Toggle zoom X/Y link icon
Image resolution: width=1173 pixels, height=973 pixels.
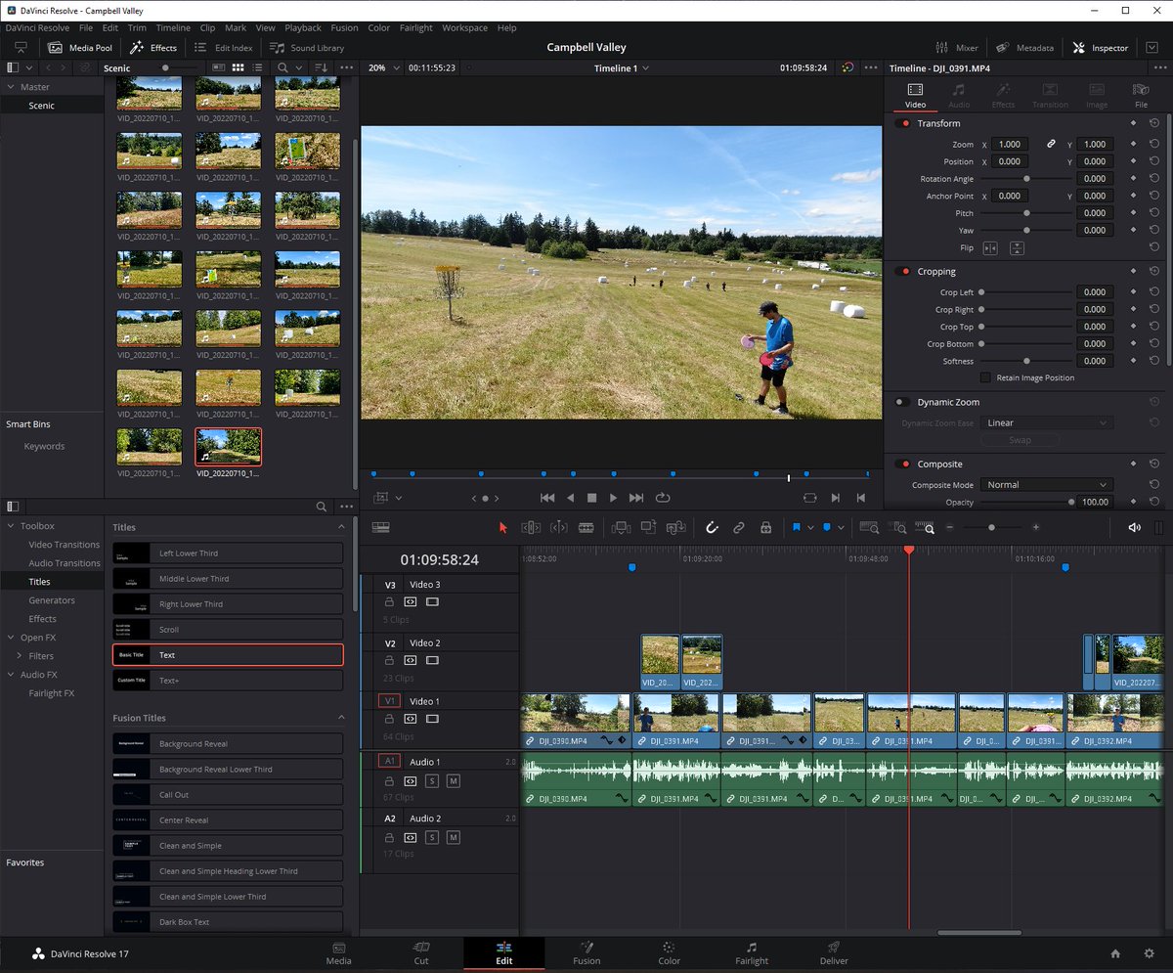click(x=1052, y=144)
